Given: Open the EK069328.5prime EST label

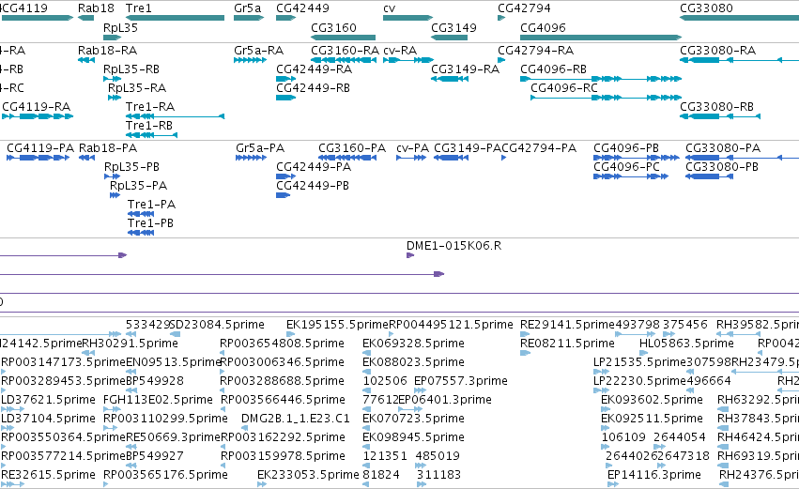Looking at the screenshot, I should [413, 344].
